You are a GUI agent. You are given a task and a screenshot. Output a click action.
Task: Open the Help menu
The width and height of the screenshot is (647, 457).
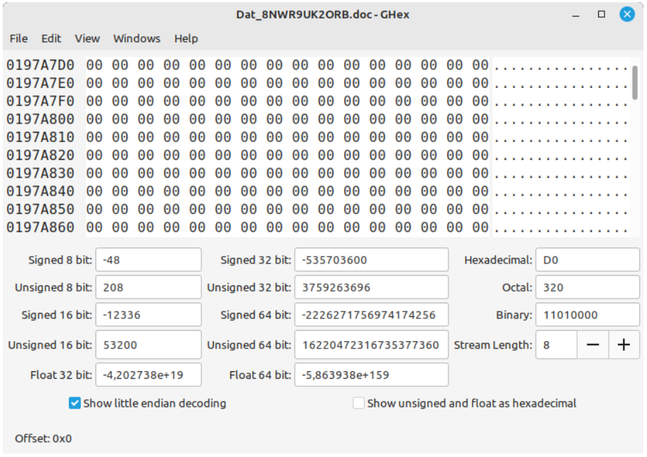(186, 38)
